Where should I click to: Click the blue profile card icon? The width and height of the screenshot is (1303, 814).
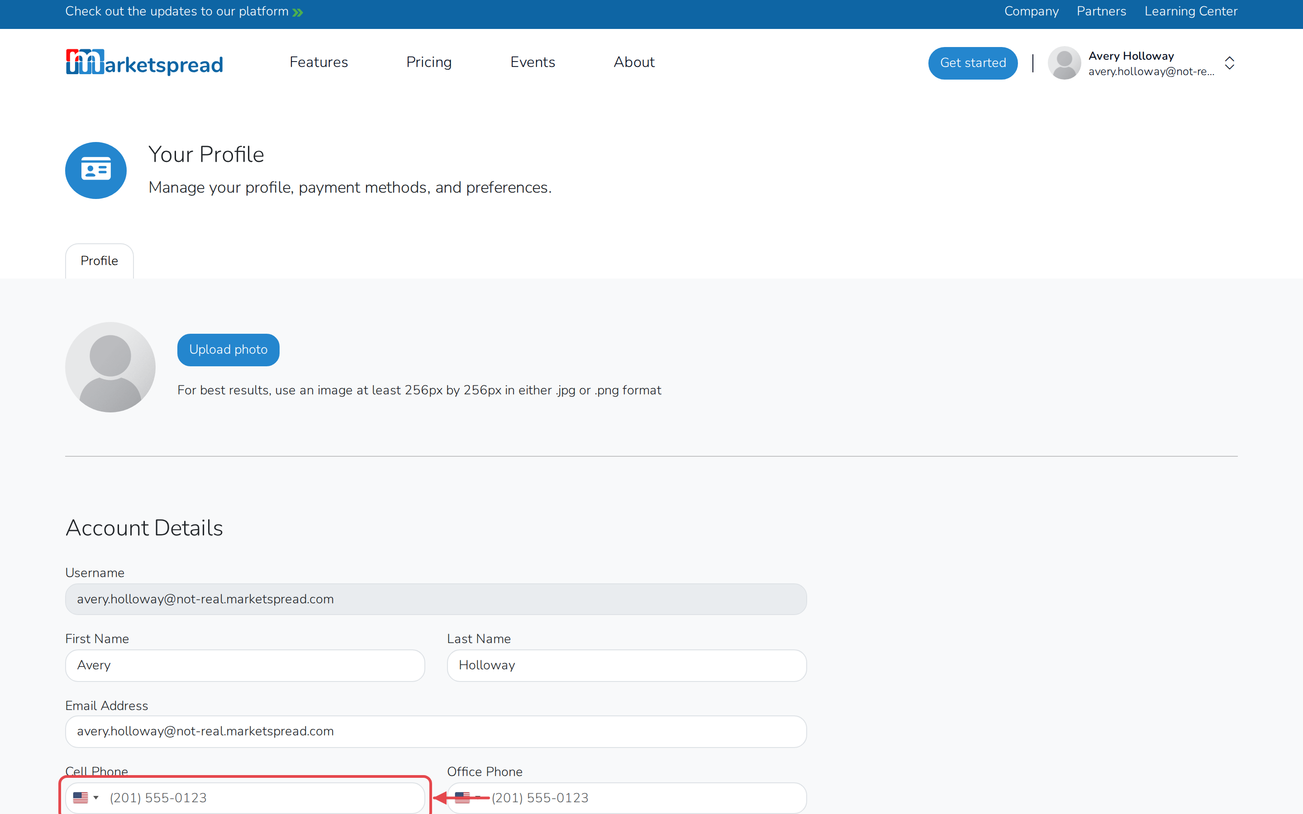click(96, 170)
